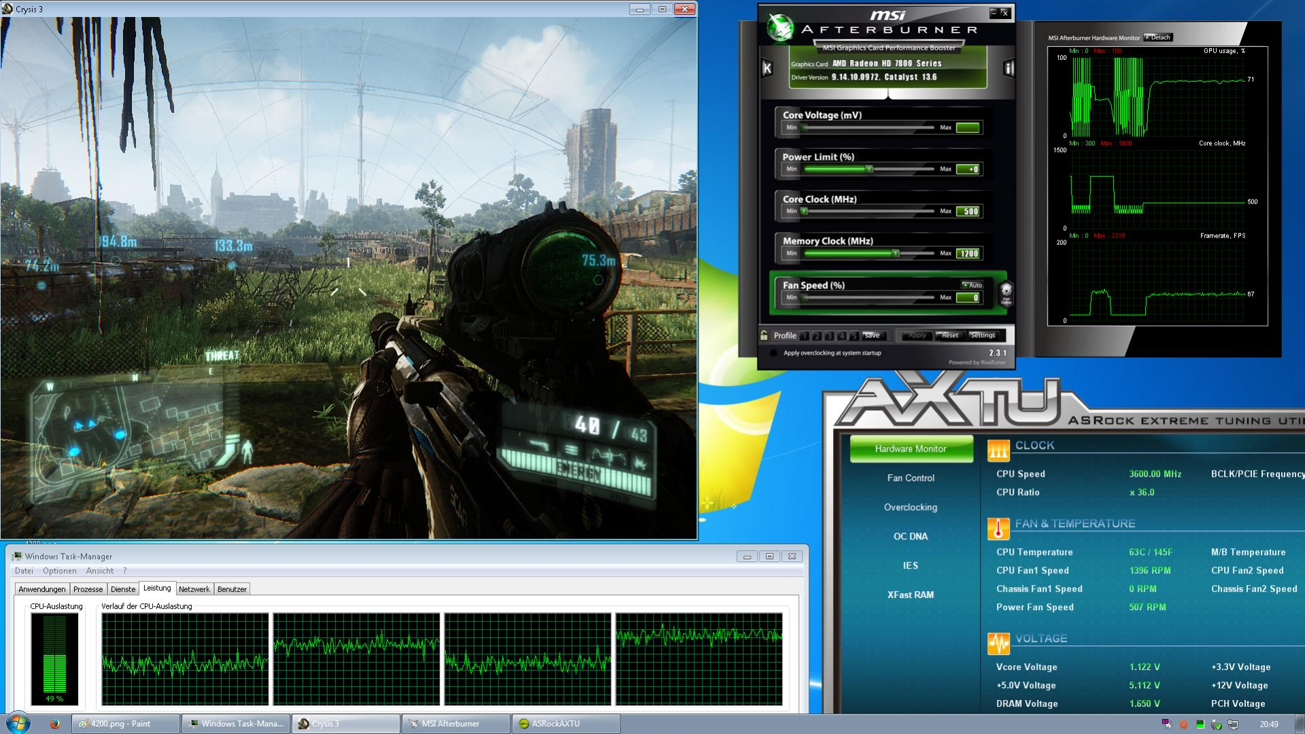Open Kombustor via the K icon in Afterburner
This screenshot has height=734, width=1305.
click(767, 68)
